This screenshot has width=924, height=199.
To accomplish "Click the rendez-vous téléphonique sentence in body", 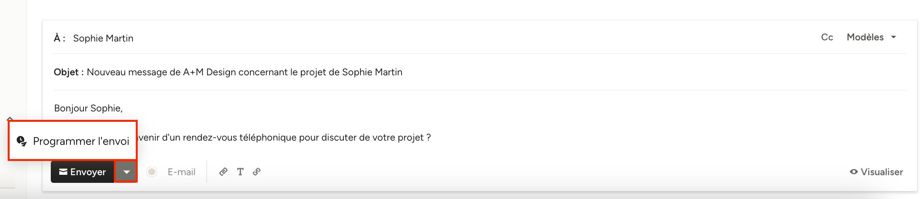I will pyautogui.click(x=285, y=138).
